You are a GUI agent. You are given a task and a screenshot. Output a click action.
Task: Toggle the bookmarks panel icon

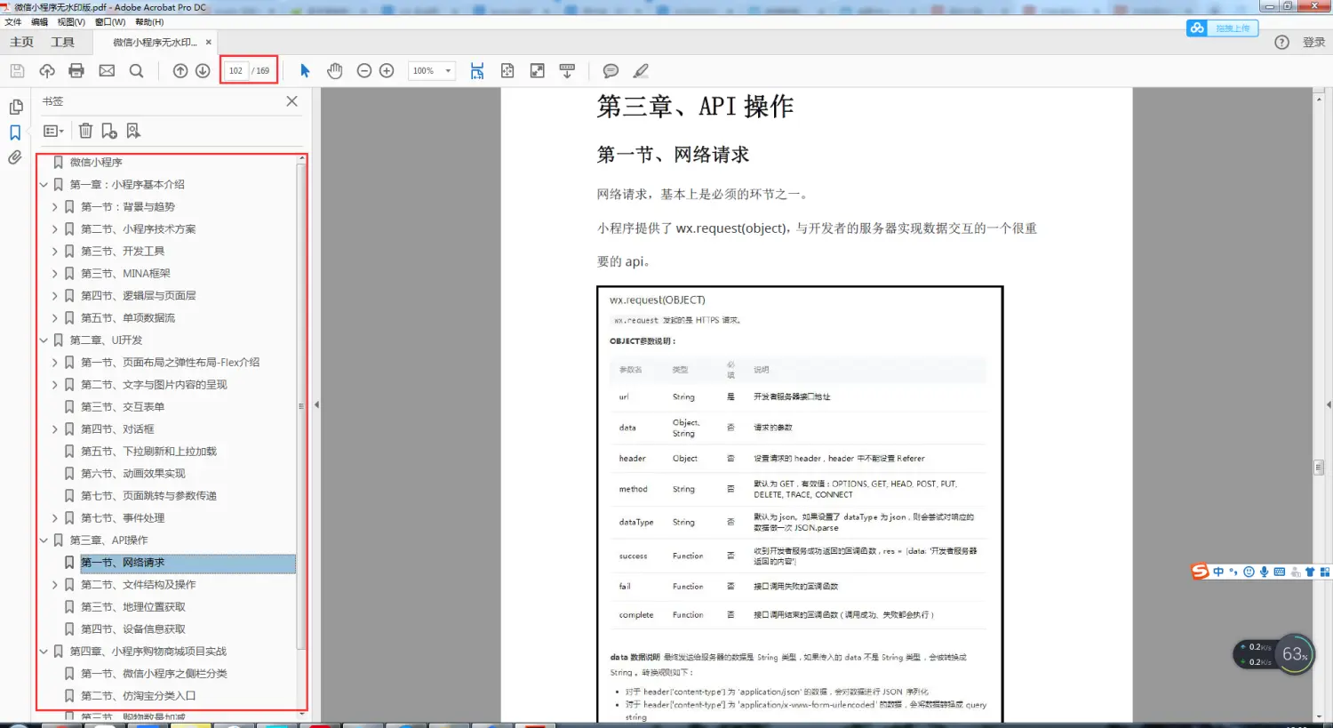pyautogui.click(x=15, y=132)
